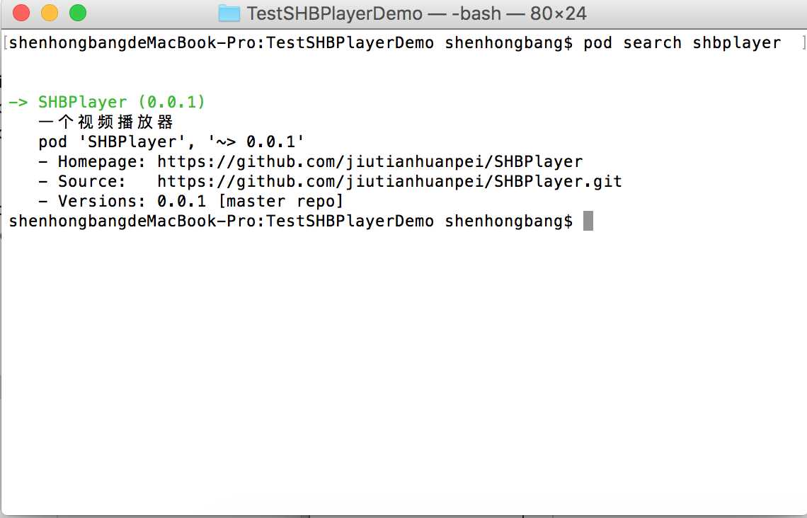Click the 'Source:' label
This screenshot has width=807, height=518.
coord(92,182)
